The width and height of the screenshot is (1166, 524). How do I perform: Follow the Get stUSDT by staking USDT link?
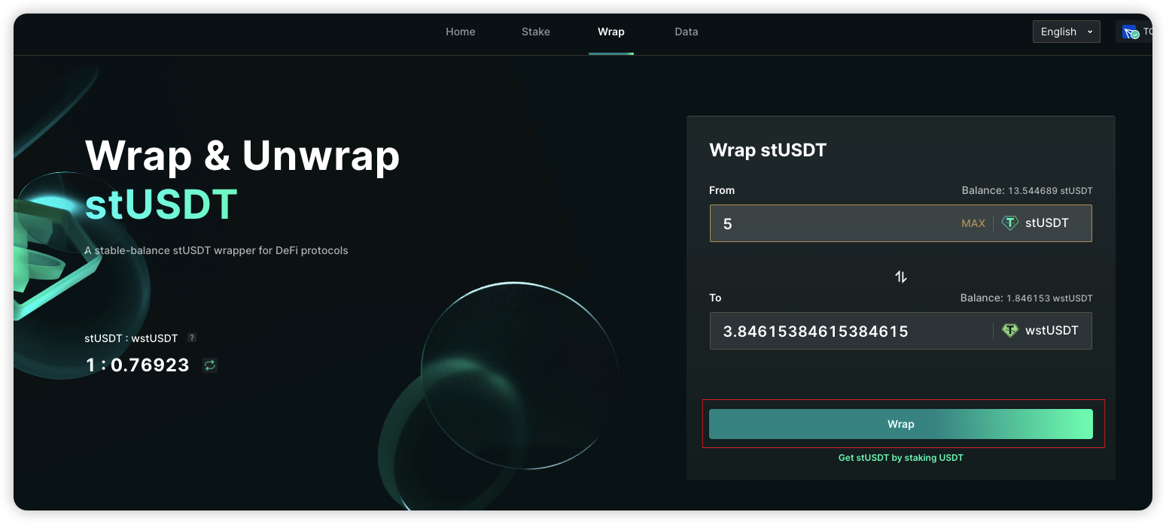pos(900,458)
